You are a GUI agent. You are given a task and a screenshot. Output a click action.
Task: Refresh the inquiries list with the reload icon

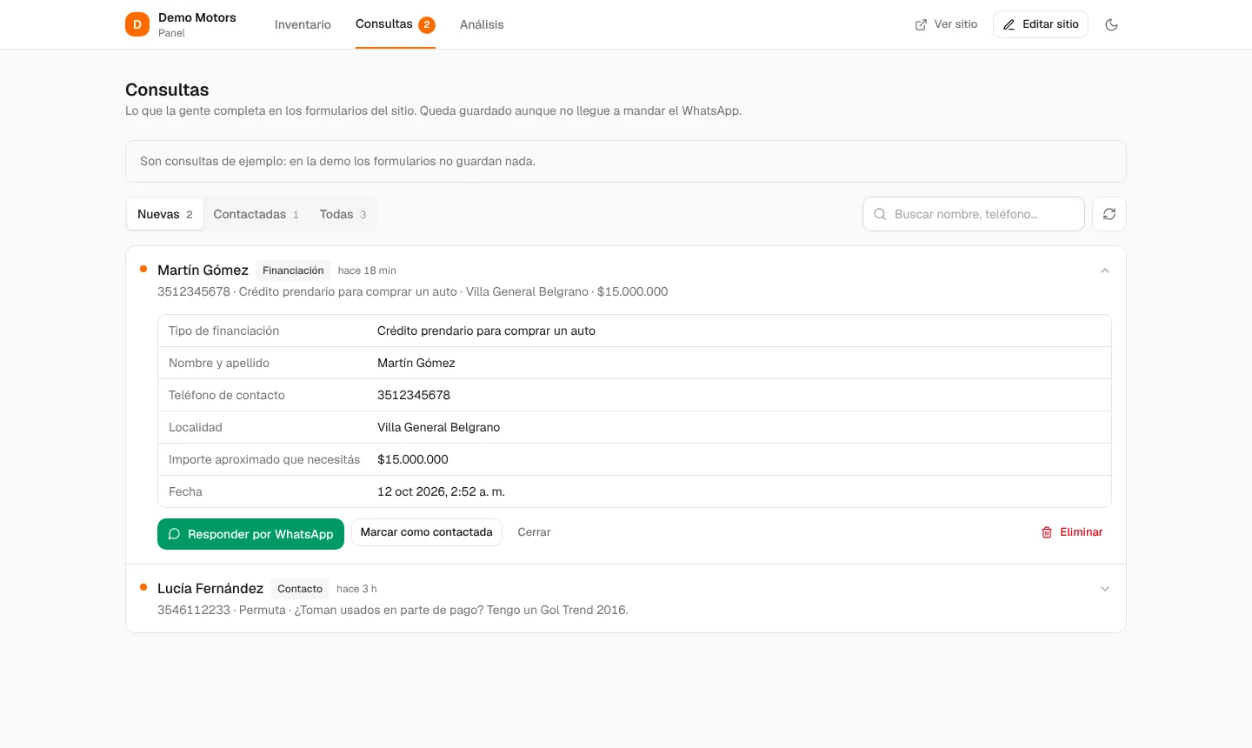point(1109,214)
